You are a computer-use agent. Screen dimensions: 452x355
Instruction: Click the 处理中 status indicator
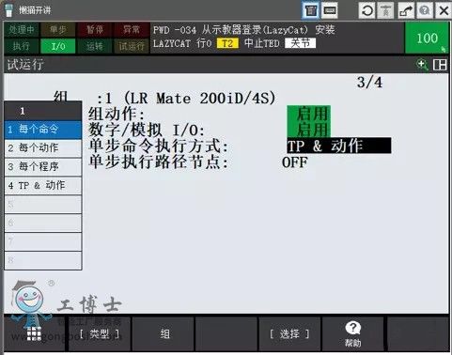22,30
